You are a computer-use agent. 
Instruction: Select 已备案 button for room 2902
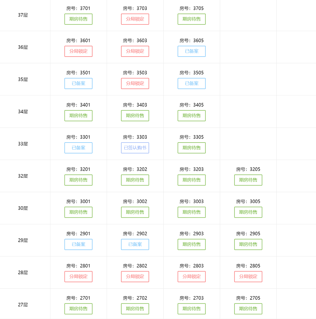coord(135,244)
